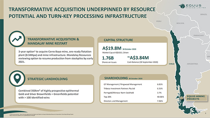Click the 'Combined 350km² of highly prospective' paragraph
This screenshot has width=210, height=118.
point(49,94)
